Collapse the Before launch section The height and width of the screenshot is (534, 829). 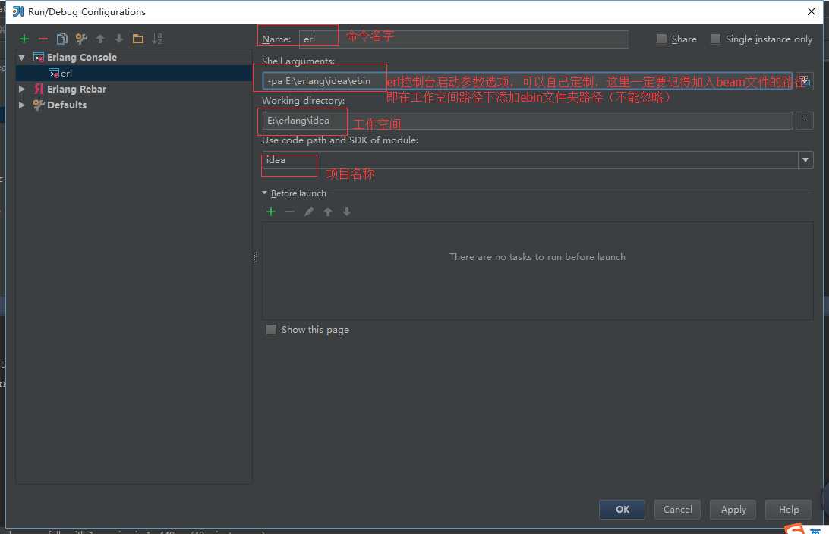tap(264, 193)
